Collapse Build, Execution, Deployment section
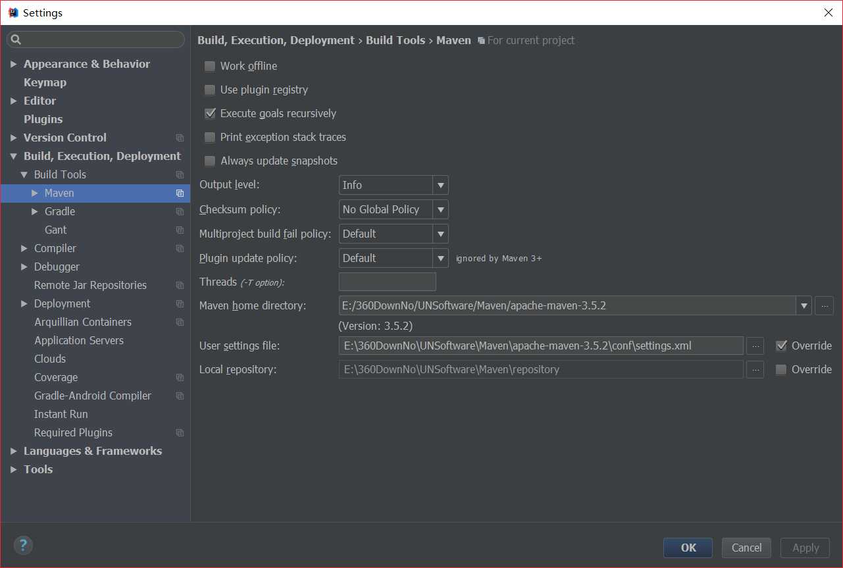The height and width of the screenshot is (568, 843). [14, 156]
